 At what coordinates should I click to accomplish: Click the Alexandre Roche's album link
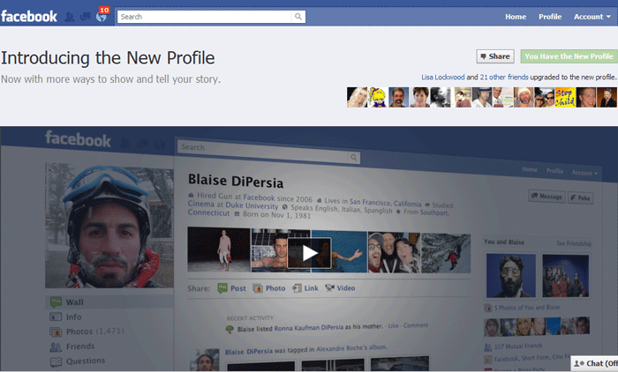point(351,348)
